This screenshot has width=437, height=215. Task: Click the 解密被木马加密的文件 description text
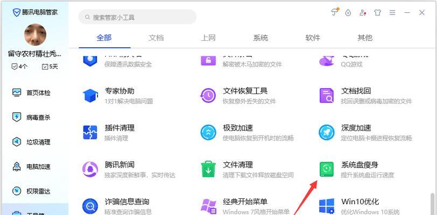pos(252,64)
